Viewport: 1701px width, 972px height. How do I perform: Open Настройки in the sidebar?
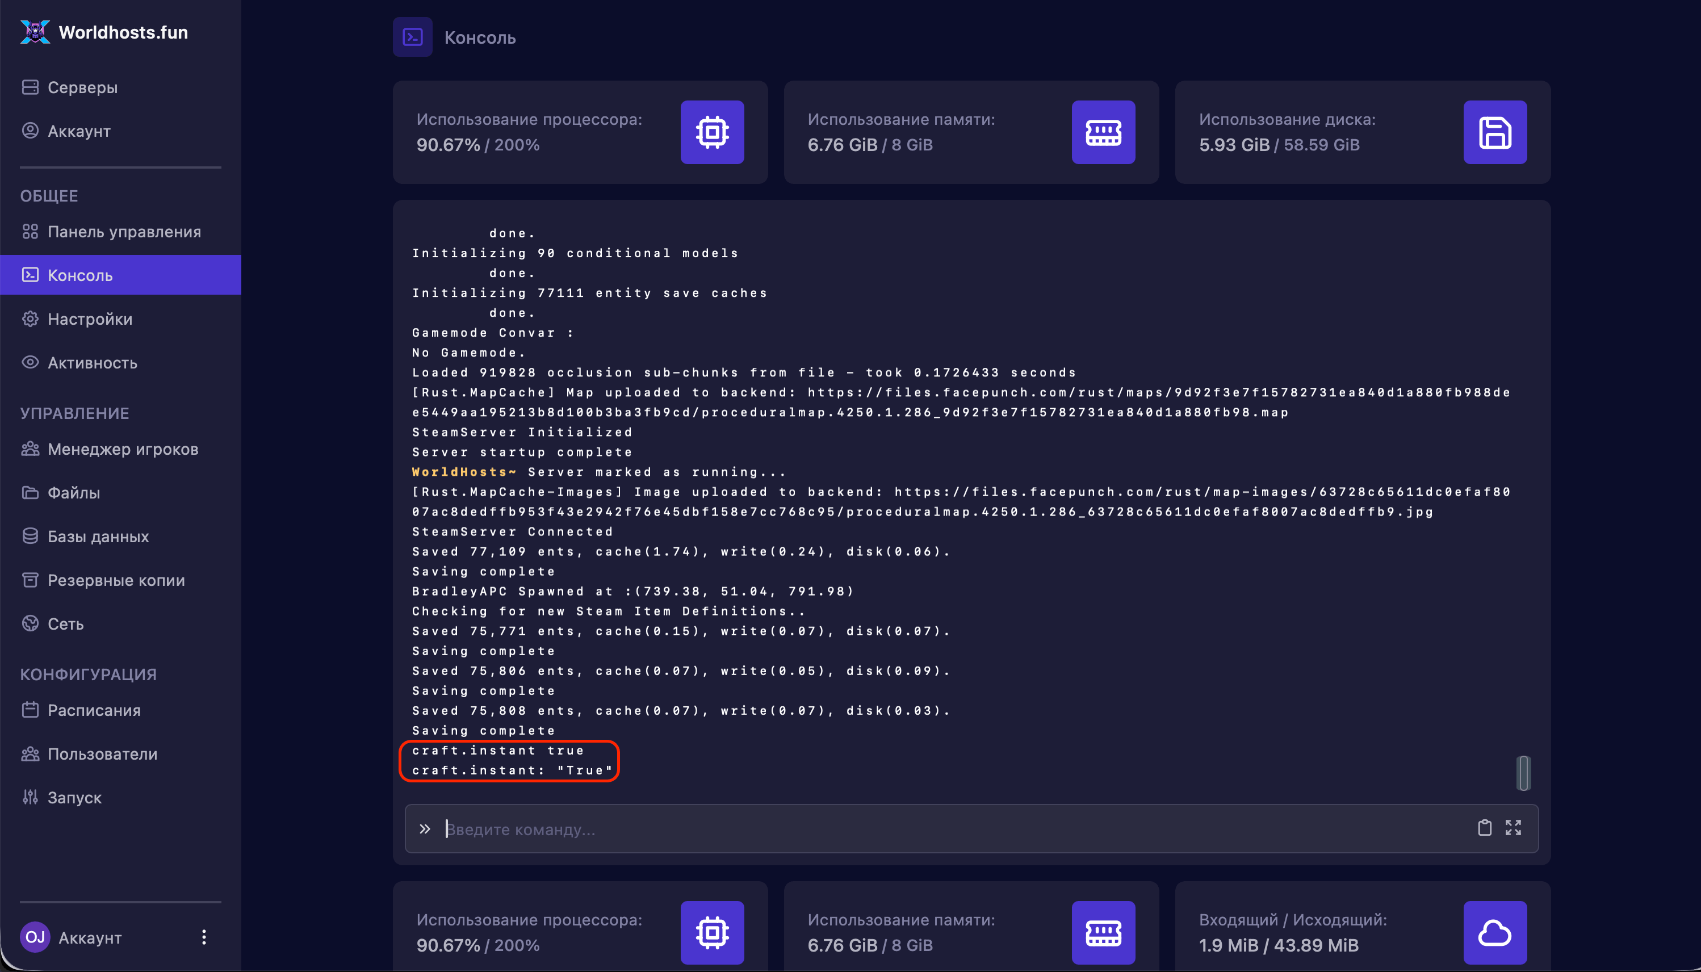pos(120,319)
